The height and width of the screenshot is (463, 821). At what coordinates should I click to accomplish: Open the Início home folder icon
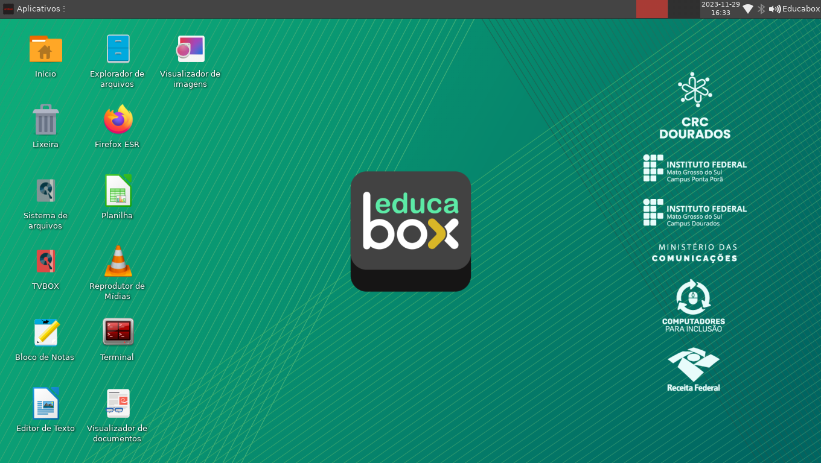click(x=46, y=49)
